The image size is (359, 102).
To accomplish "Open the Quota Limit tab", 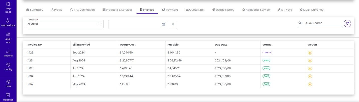I will tap(195, 10).
